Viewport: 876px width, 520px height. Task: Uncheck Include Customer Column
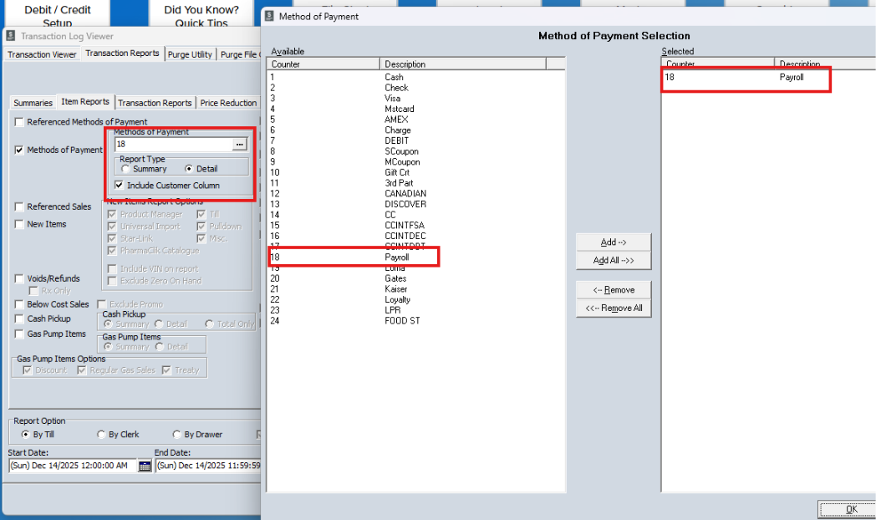click(120, 186)
